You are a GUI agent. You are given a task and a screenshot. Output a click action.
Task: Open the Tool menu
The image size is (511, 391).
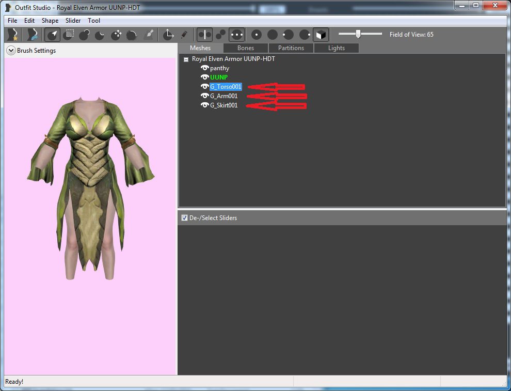(94, 21)
